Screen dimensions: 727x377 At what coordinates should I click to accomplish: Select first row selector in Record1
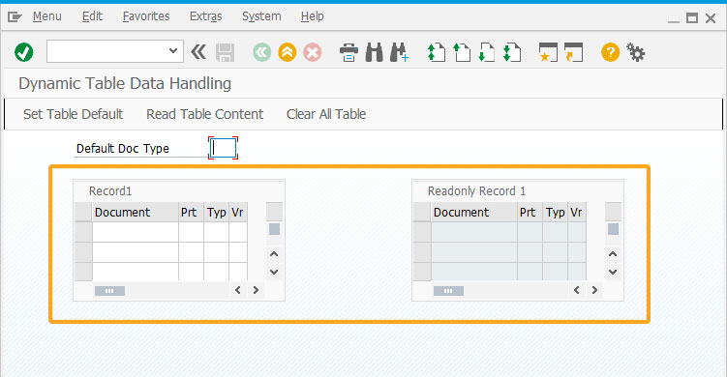click(x=83, y=232)
